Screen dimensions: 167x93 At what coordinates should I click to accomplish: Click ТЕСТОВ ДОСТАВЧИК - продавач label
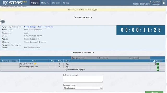146,4
